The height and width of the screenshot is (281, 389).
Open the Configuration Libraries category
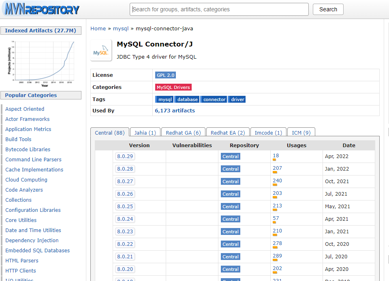33,210
